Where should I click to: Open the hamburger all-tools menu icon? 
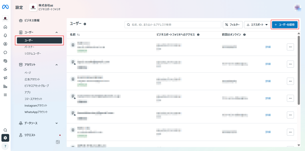point(5,95)
